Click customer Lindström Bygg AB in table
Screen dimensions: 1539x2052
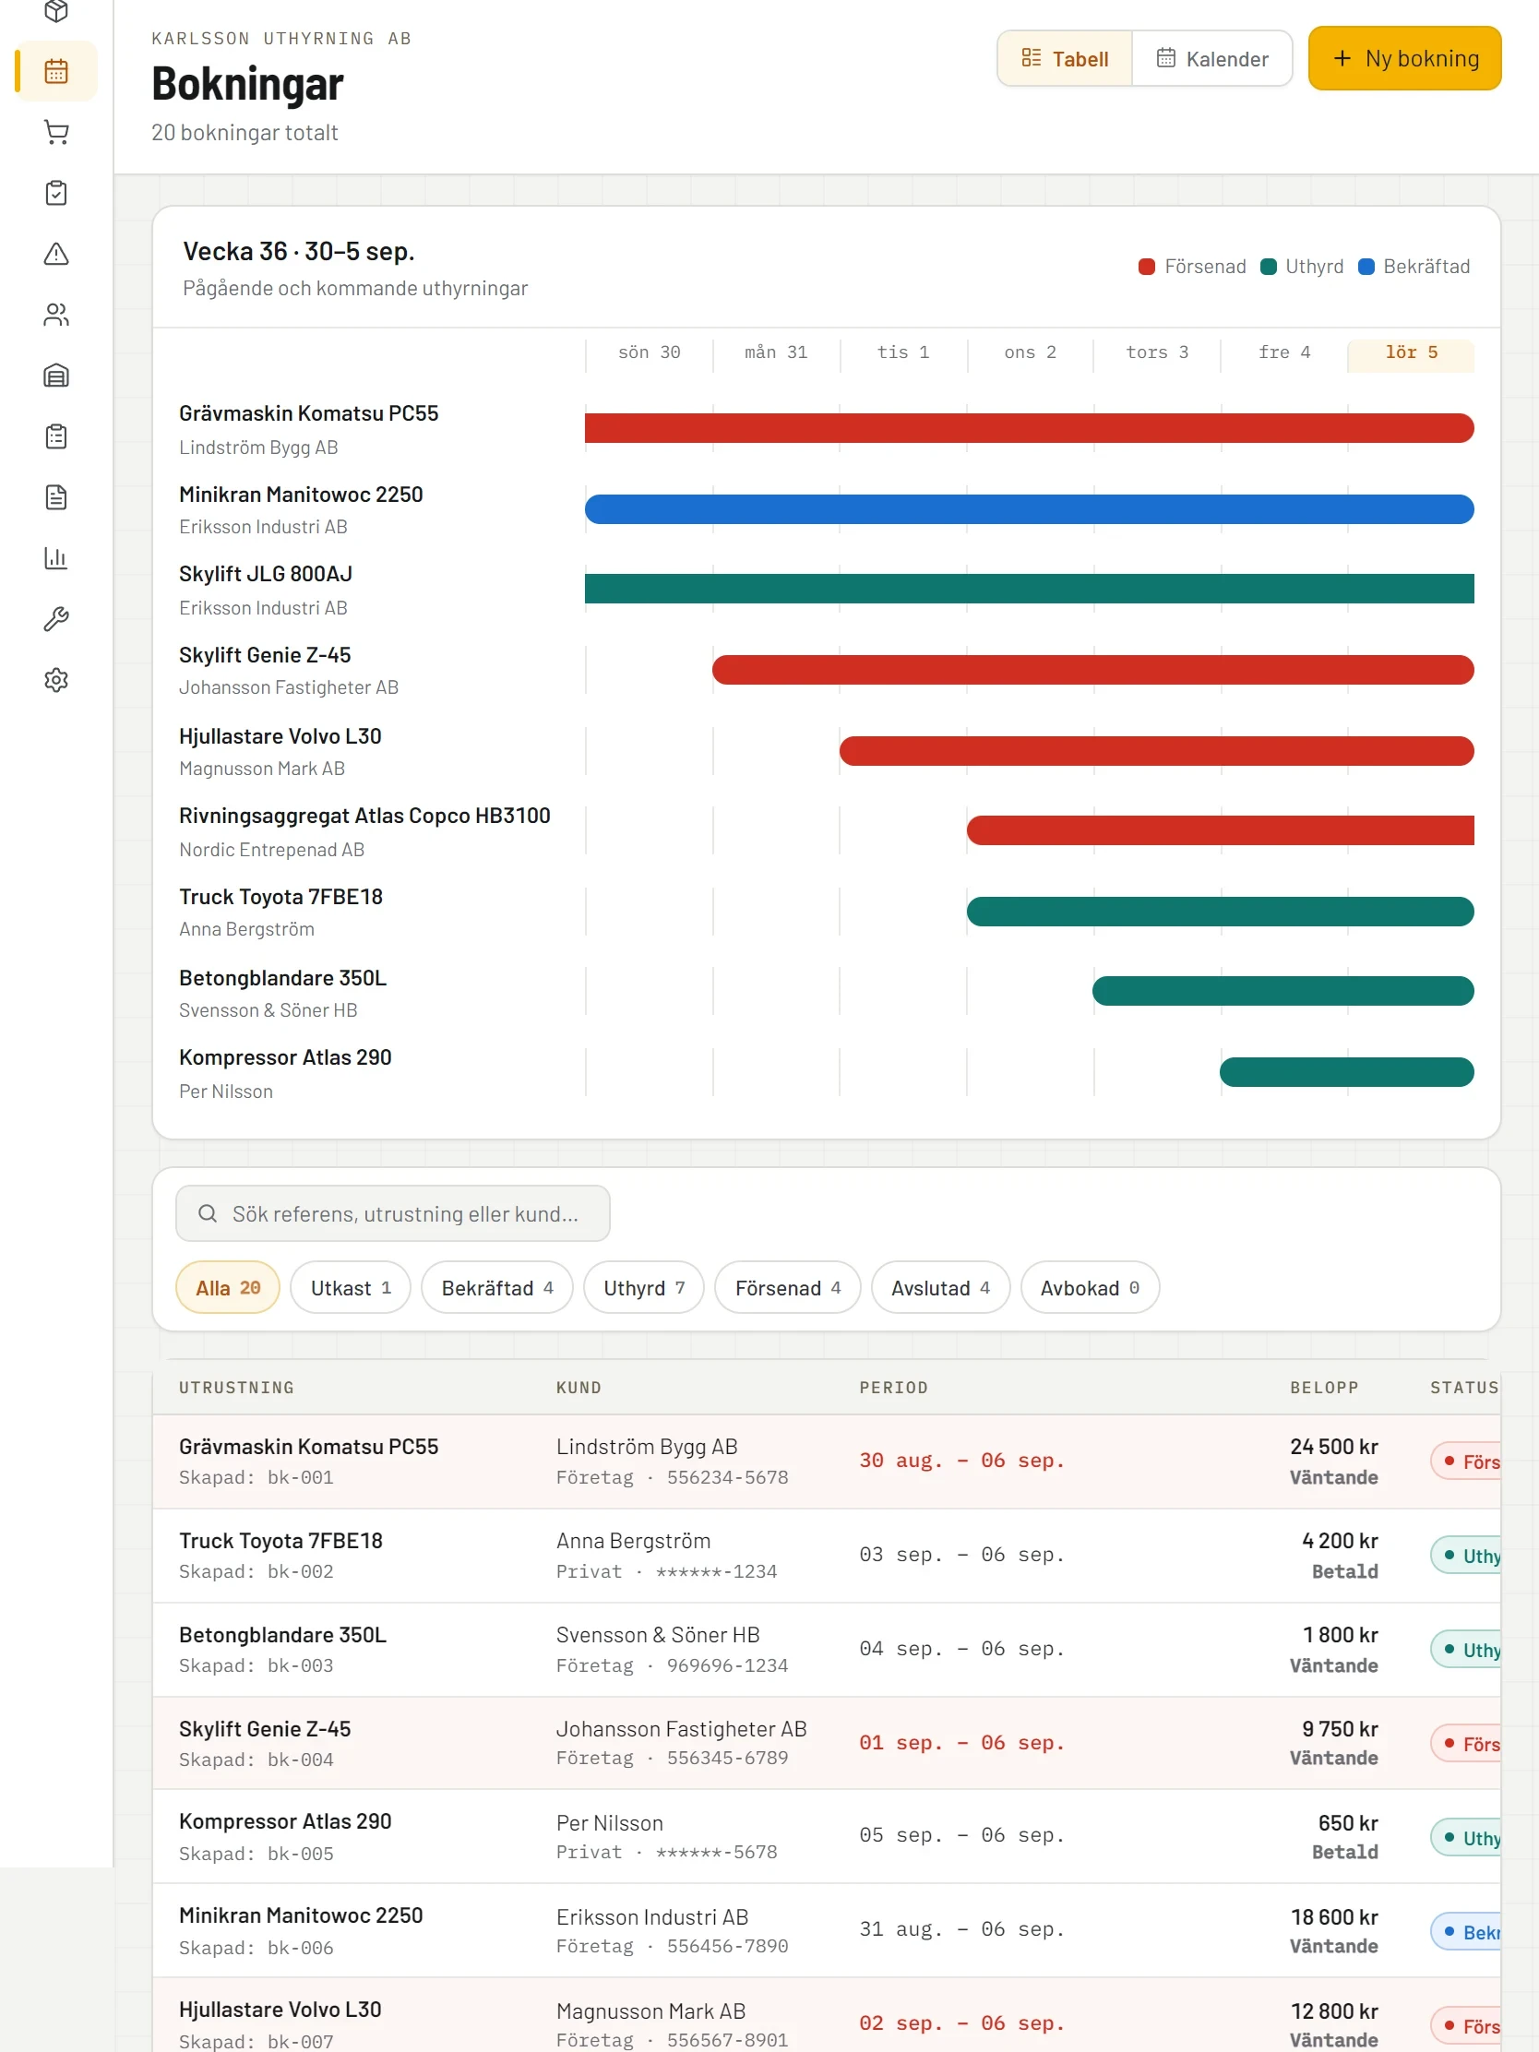(x=647, y=1447)
